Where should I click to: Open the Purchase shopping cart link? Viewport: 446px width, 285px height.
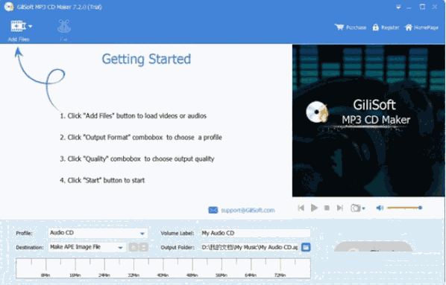tap(351, 28)
